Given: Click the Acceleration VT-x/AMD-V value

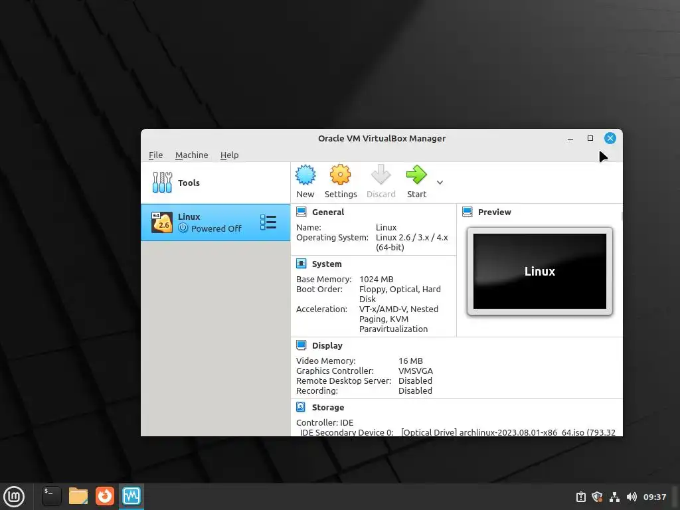Looking at the screenshot, I should (x=398, y=319).
